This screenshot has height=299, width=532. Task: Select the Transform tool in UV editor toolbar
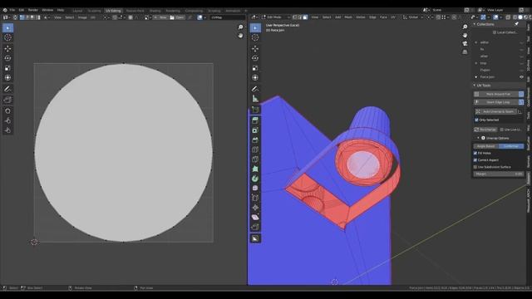(x=7, y=77)
